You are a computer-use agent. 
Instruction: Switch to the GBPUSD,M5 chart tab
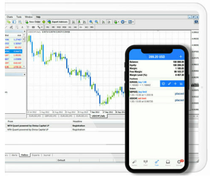50,116
